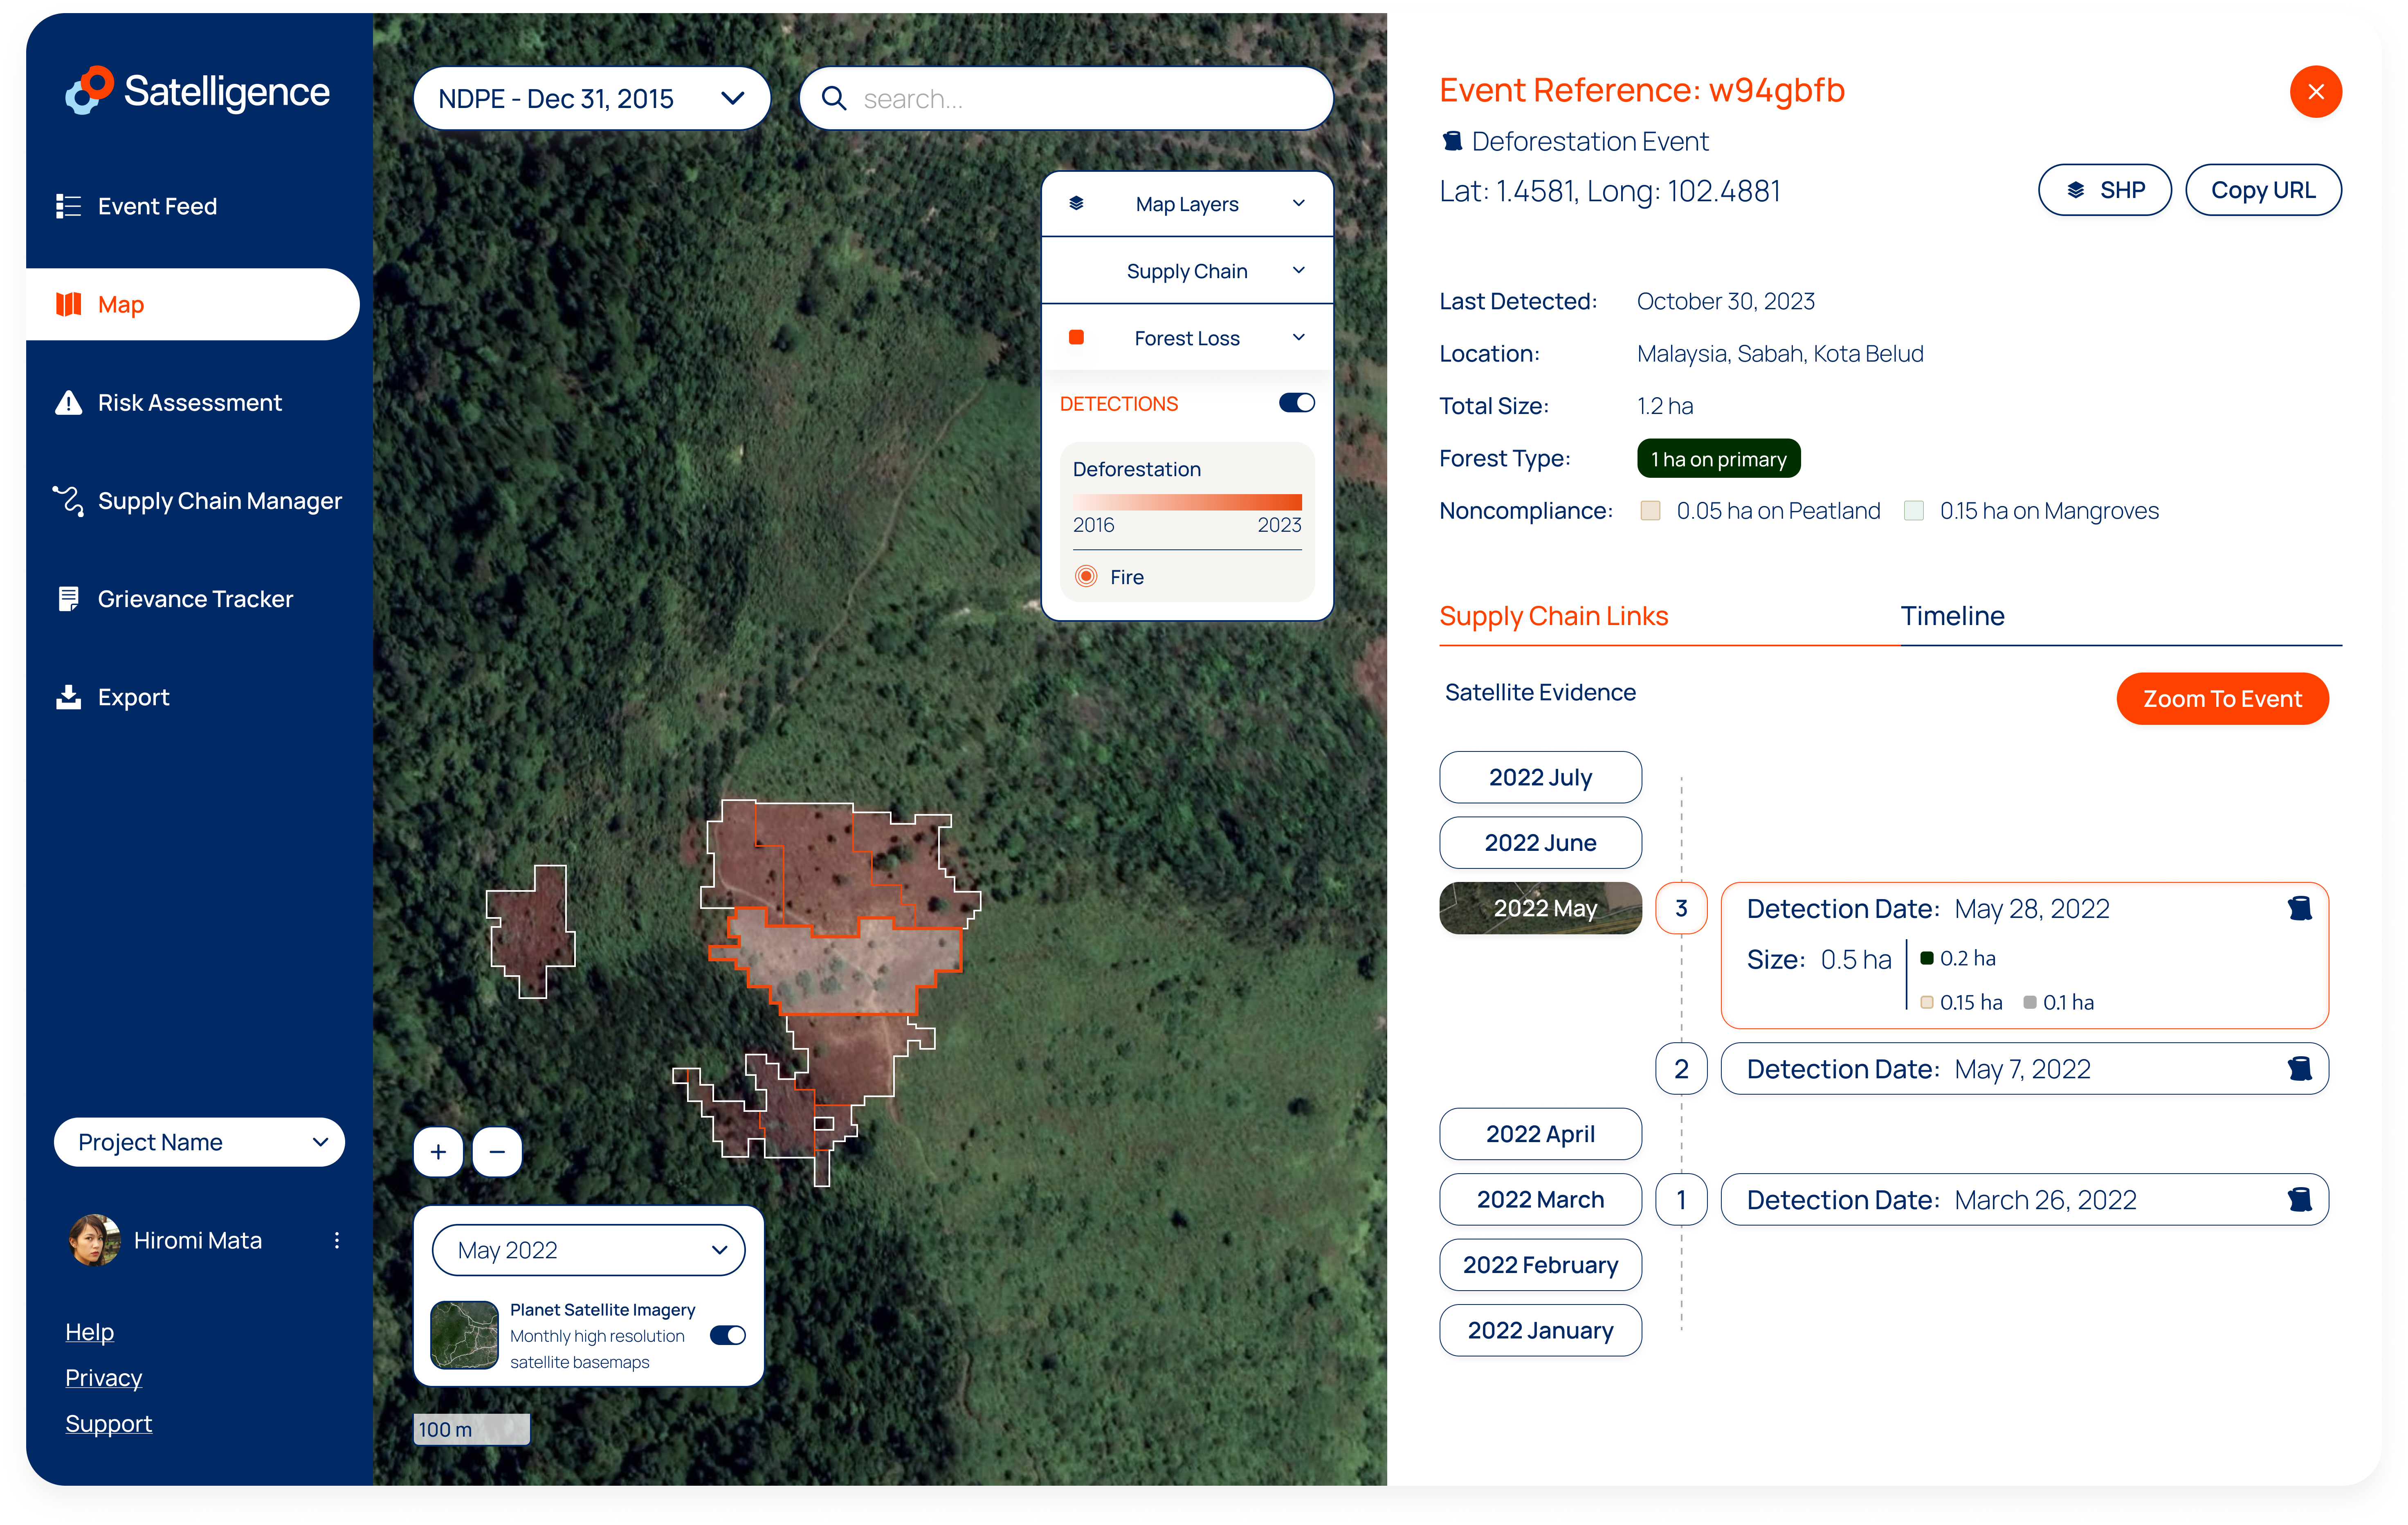The width and height of the screenshot is (2408, 1525).
Task: Open the Event Feed sidebar icon
Action: coord(68,206)
